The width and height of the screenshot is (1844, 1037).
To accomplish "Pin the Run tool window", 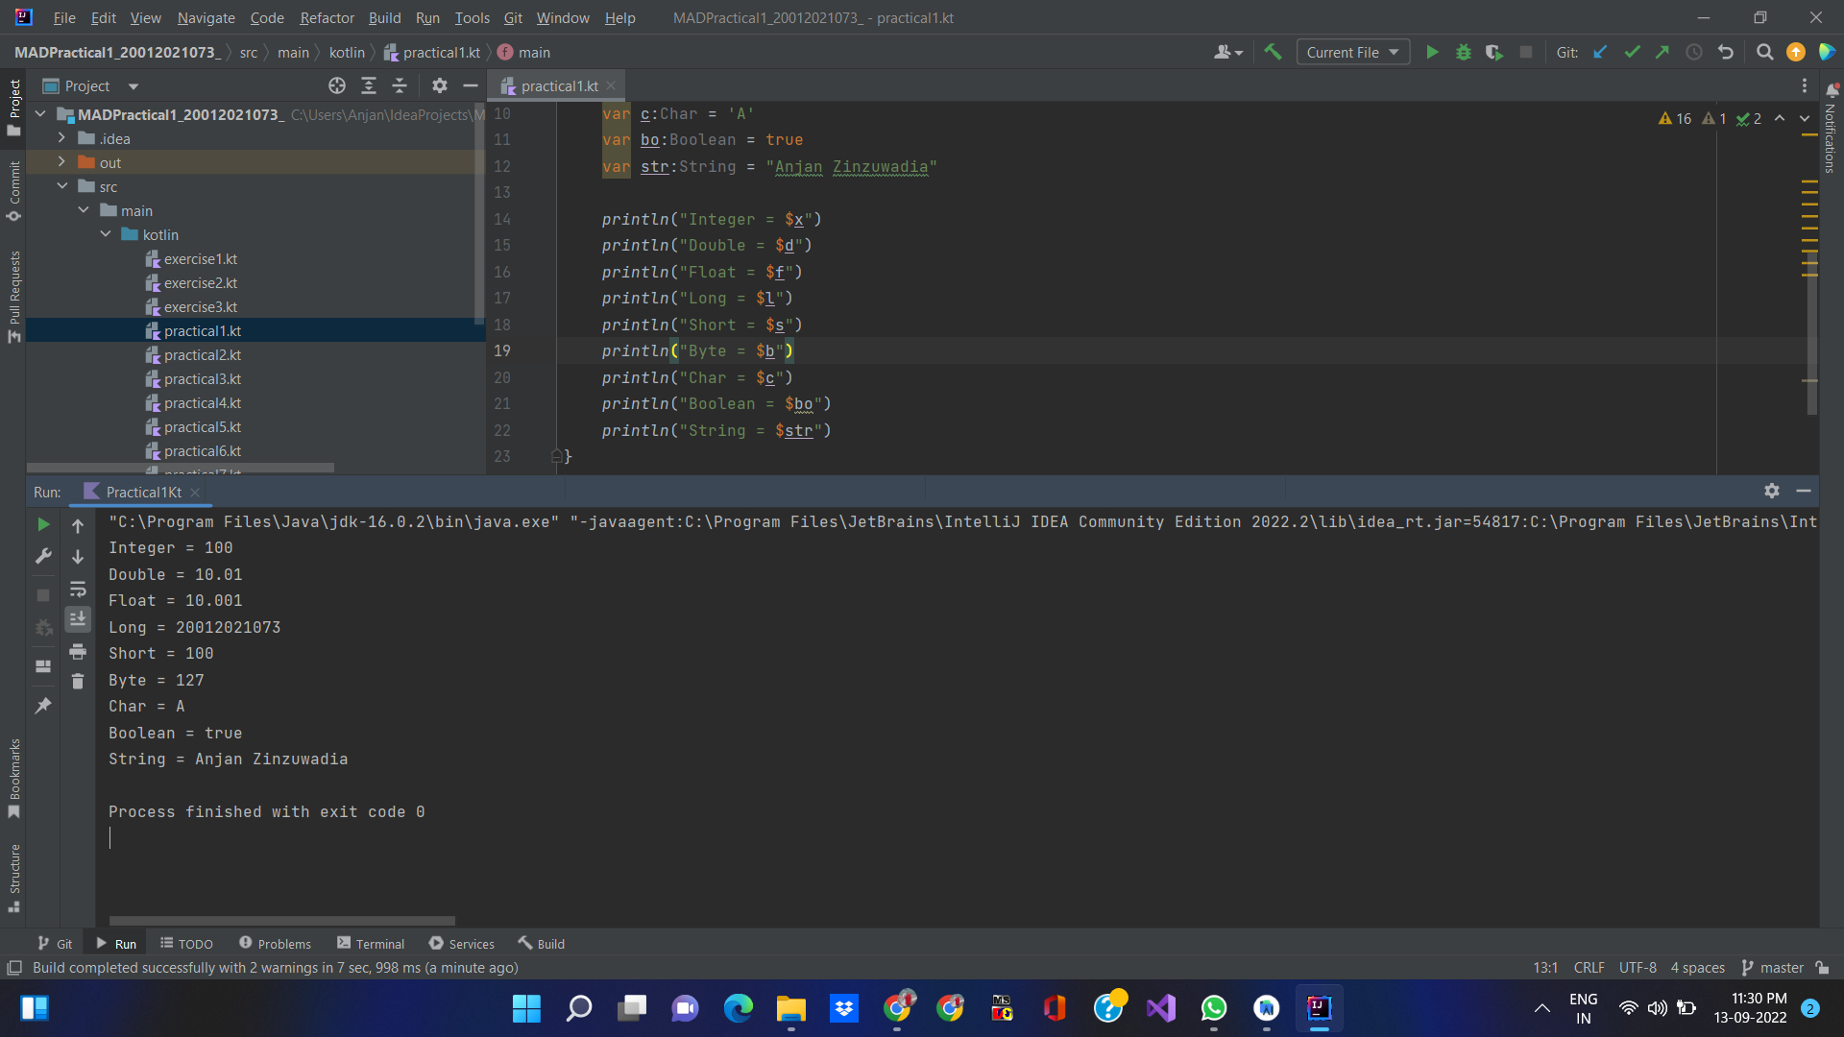I will coord(42,706).
